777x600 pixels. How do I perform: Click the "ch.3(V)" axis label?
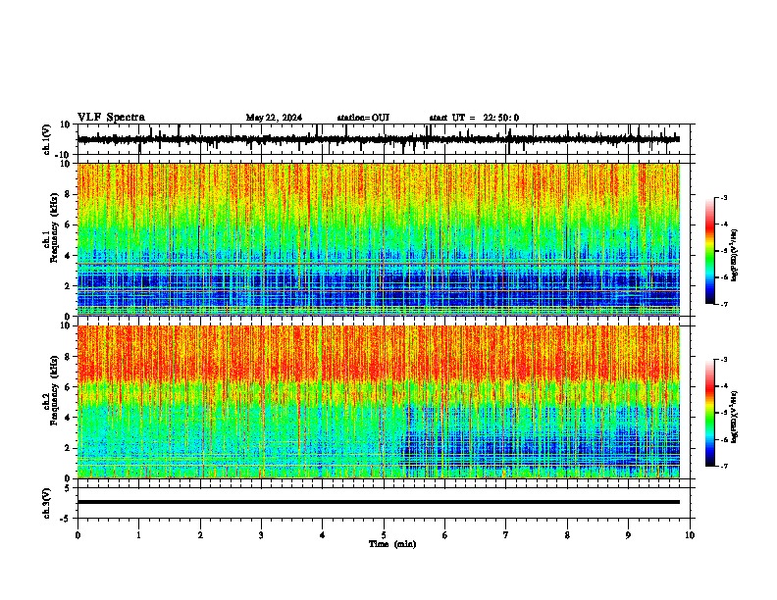click(x=47, y=504)
